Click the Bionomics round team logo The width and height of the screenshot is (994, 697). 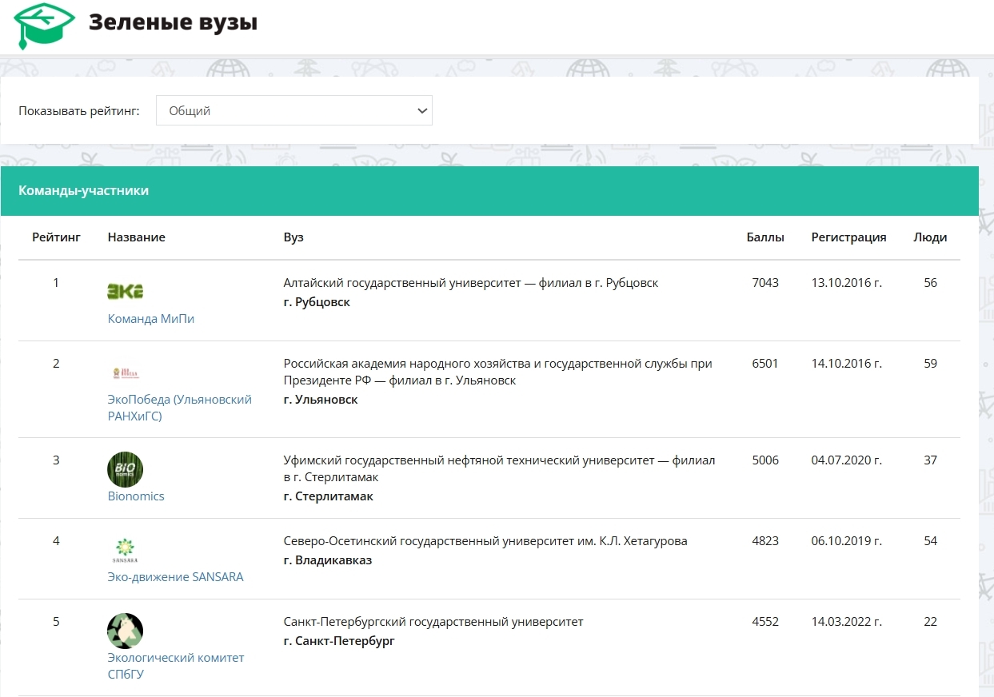[x=125, y=469]
